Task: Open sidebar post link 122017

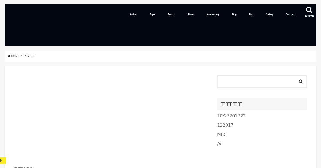Action: [x=225, y=125]
